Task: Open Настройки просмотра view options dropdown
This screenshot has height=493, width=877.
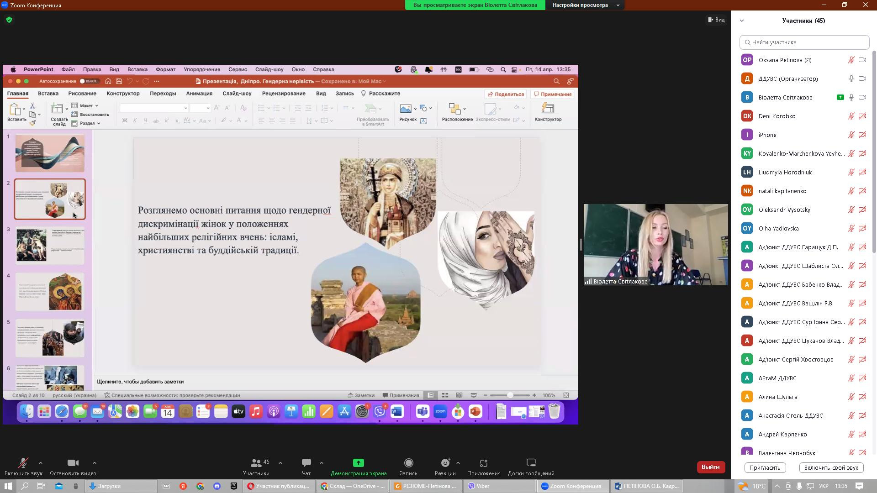Action: [x=586, y=5]
